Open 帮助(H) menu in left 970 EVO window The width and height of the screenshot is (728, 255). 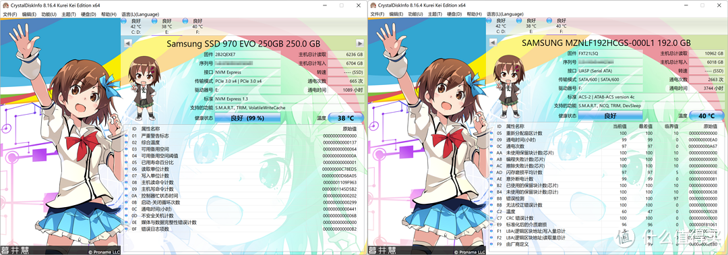(x=109, y=14)
